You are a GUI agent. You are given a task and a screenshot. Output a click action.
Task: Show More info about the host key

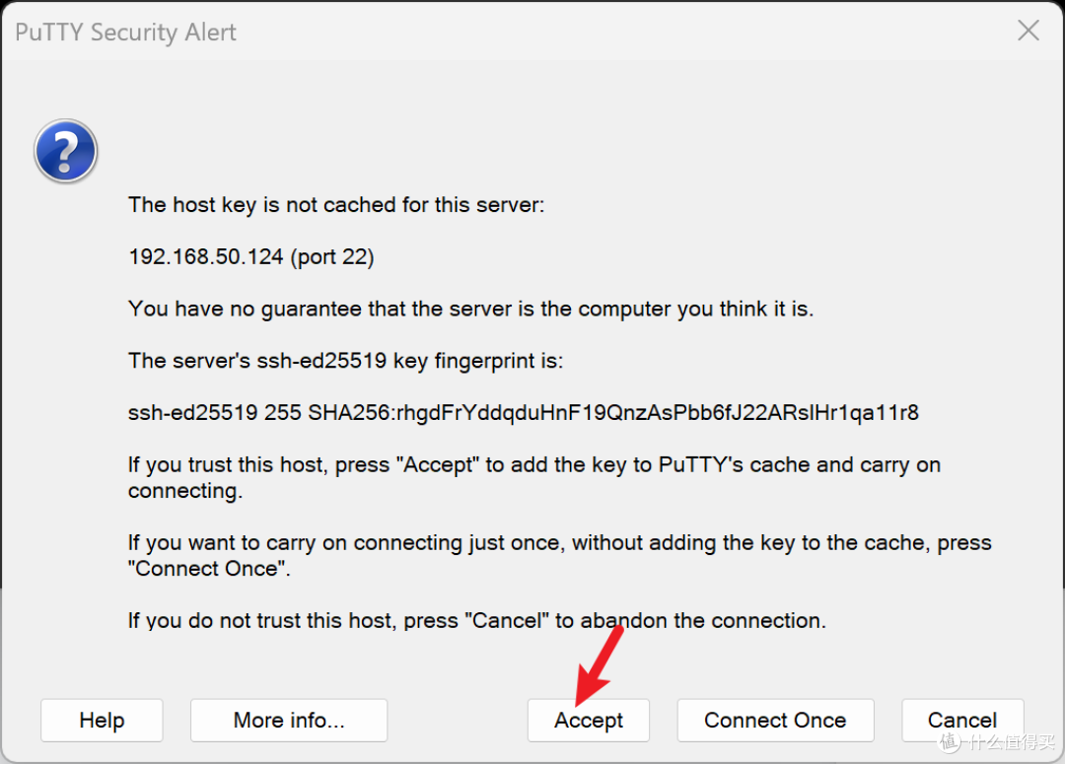click(289, 720)
